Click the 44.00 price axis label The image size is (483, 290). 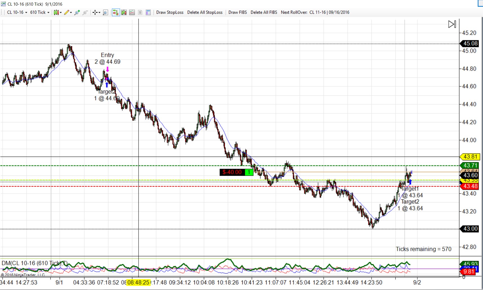[469, 140]
